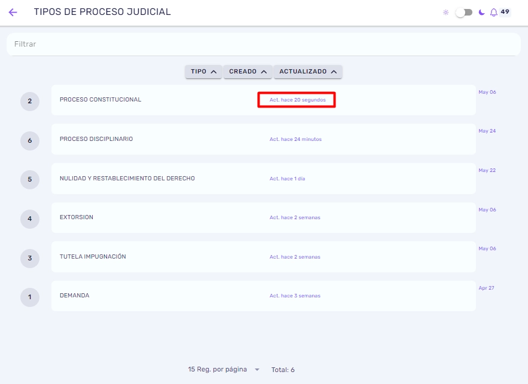Click 'Act. hace 3 semanas' text

coord(295,296)
